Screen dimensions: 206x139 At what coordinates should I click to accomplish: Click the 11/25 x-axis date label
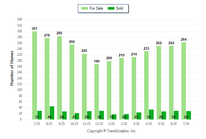87,124
